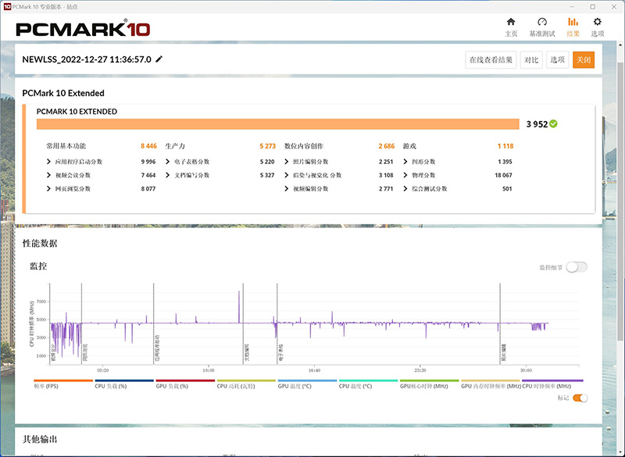
Task: Click the green checkmark beside score 3 952
Action: coord(553,123)
